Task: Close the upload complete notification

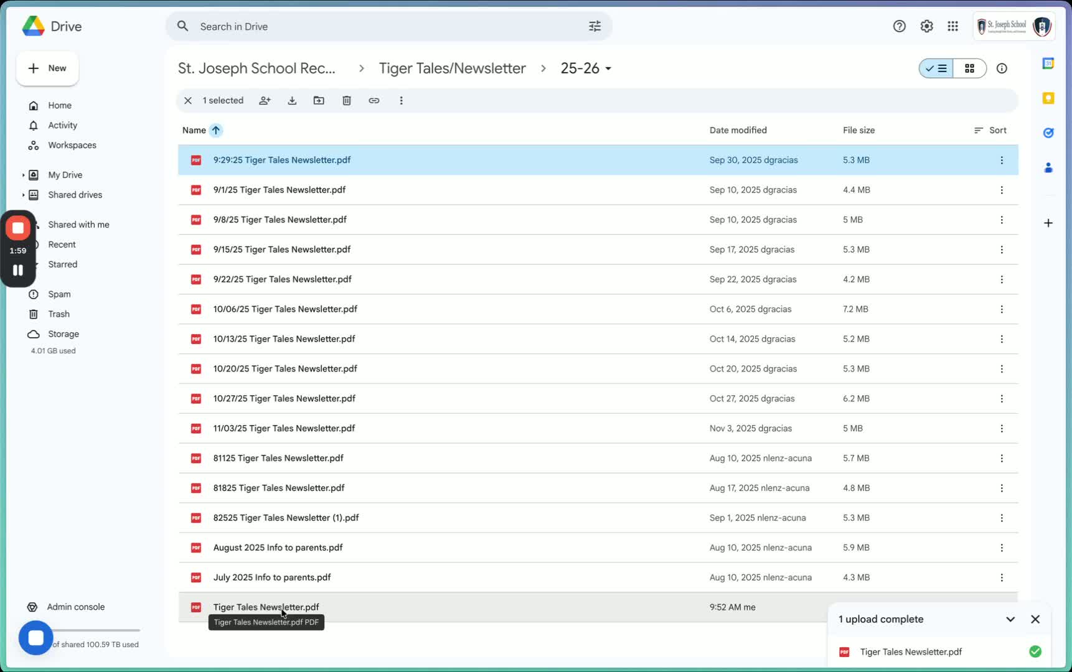Action: (x=1035, y=619)
